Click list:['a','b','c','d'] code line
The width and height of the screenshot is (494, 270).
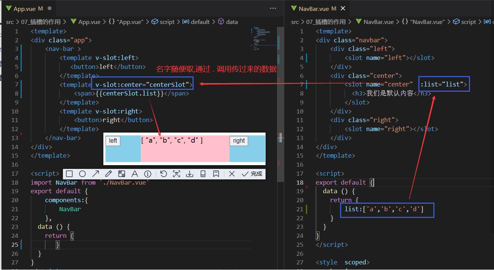384,209
